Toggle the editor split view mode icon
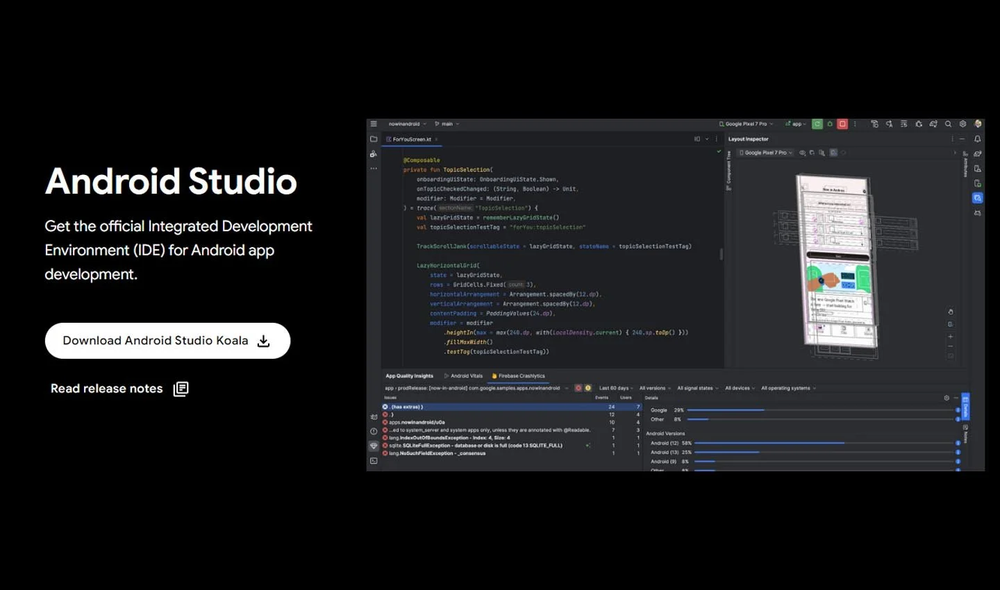The width and height of the screenshot is (1000, 590). pyautogui.click(x=697, y=139)
